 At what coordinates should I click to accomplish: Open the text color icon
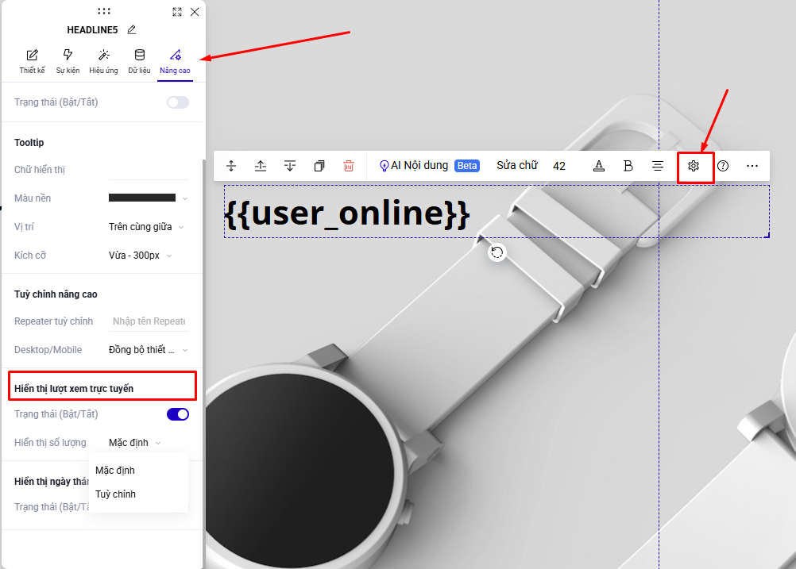[599, 166]
